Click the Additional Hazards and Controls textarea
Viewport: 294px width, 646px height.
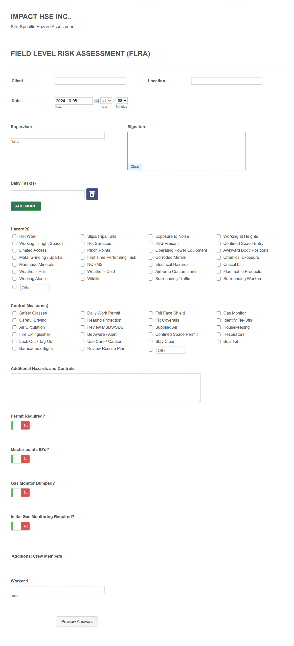[x=106, y=388]
